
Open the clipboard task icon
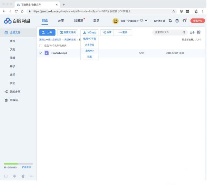tap(177, 21)
